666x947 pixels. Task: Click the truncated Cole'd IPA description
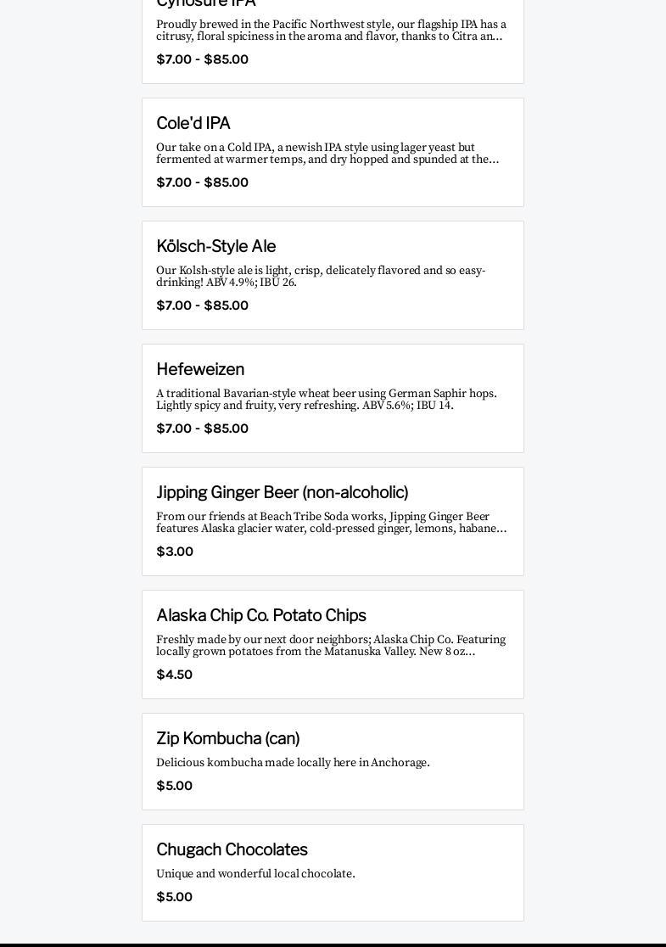click(327, 154)
